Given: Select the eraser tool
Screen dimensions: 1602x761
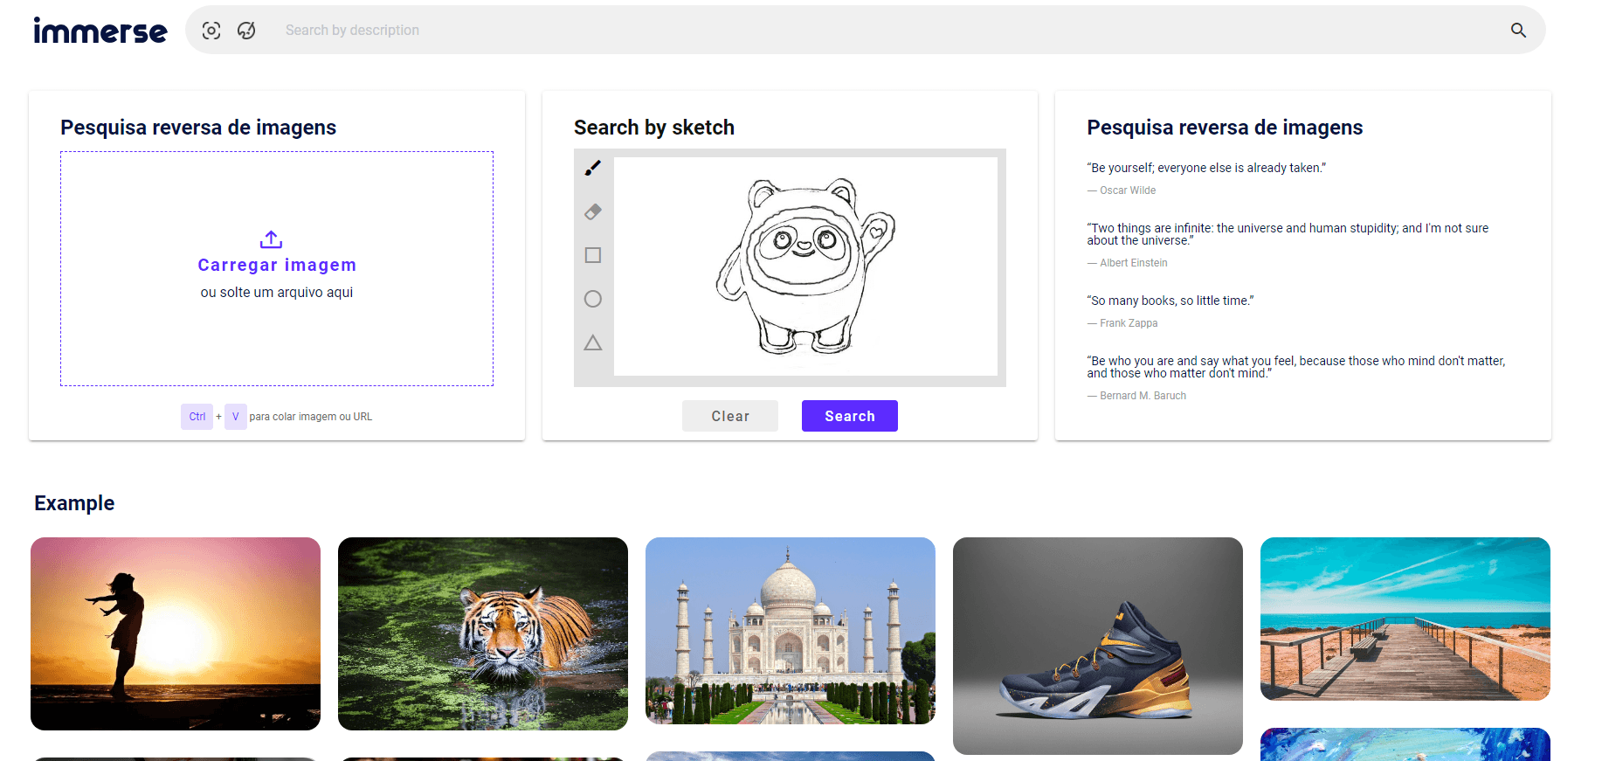Looking at the screenshot, I should [x=593, y=211].
